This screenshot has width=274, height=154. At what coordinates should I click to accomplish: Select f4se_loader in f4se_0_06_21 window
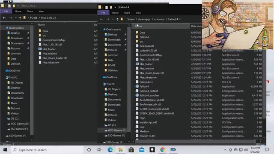tap(49, 49)
